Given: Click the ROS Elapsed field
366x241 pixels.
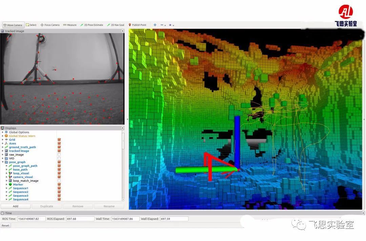Looking at the screenshot, I should [x=80, y=219].
